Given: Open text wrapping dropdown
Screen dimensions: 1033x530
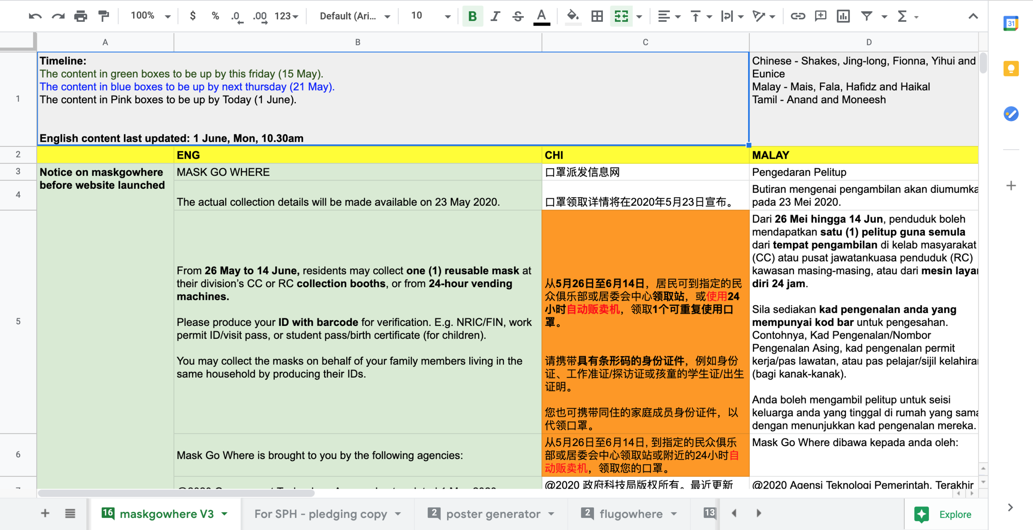Looking at the screenshot, I should (x=732, y=16).
